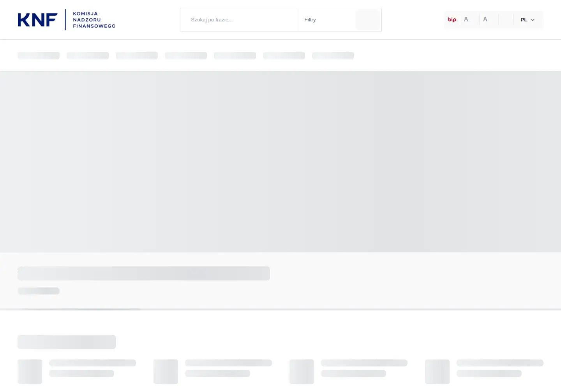The width and height of the screenshot is (561, 389).
Task: Open the bip public information icon
Action: [x=452, y=19]
